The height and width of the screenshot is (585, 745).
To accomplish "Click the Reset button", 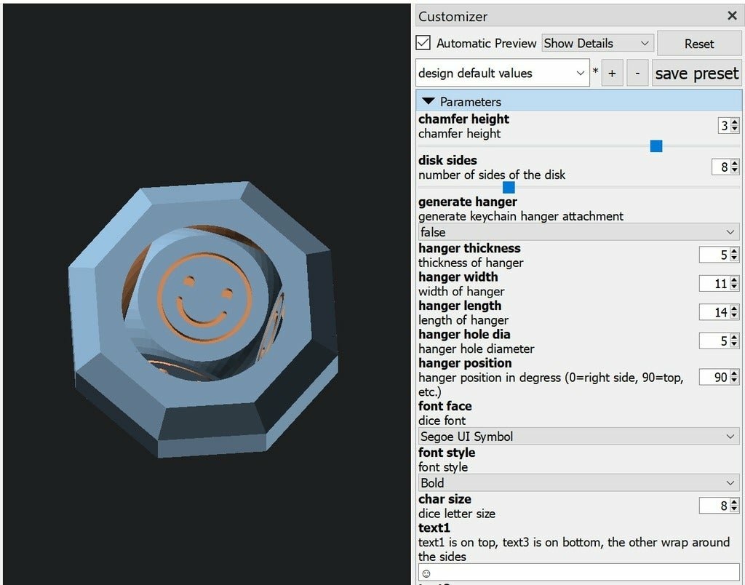I will click(x=698, y=44).
